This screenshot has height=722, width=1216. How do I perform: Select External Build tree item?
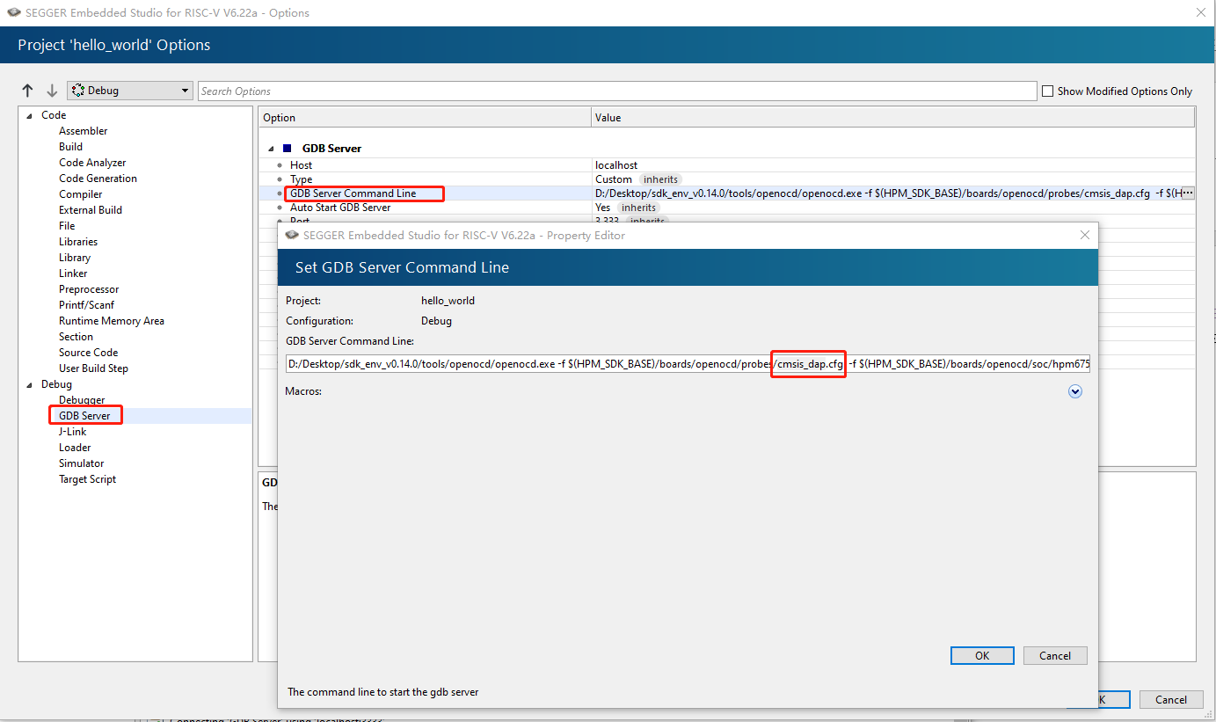[91, 210]
